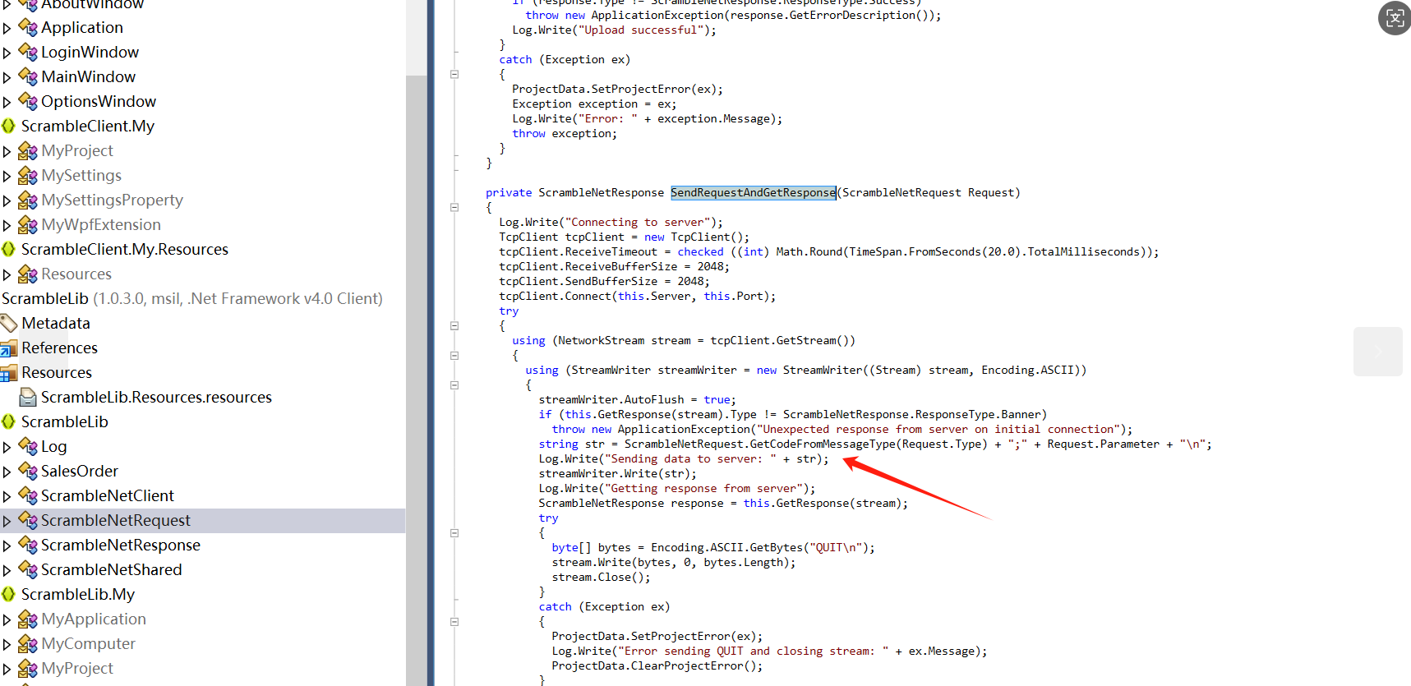Collapse the SendRequestAndGetResponse method body
This screenshot has height=686, width=1411.
(x=454, y=208)
